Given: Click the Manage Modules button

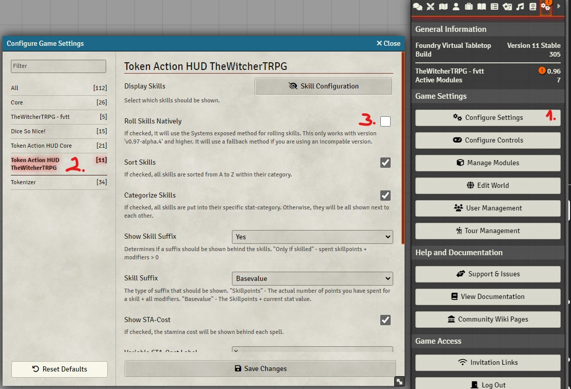Looking at the screenshot, I should [x=488, y=163].
